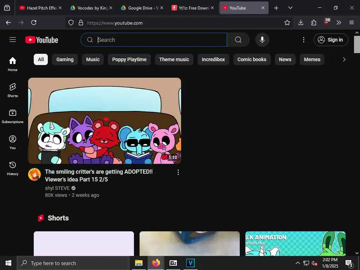The height and width of the screenshot is (270, 360).
Task: Select the Incredibox chip
Action: [x=213, y=59]
